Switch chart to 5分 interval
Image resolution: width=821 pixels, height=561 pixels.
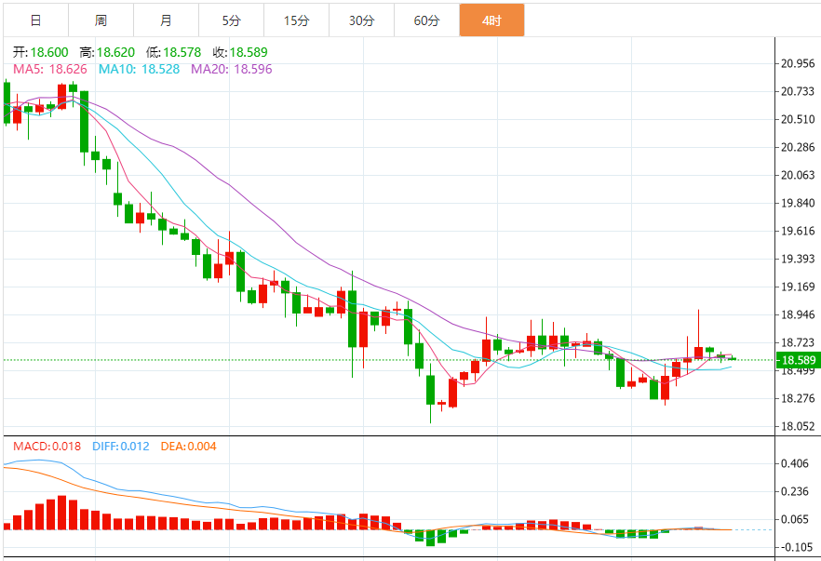click(232, 20)
